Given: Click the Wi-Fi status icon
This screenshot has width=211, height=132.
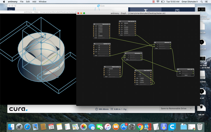Looking at the screenshot, I should tap(158, 2).
